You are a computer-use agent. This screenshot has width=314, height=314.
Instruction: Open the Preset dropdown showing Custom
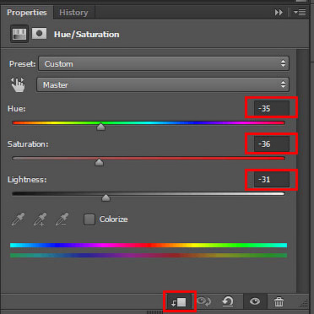(164, 64)
